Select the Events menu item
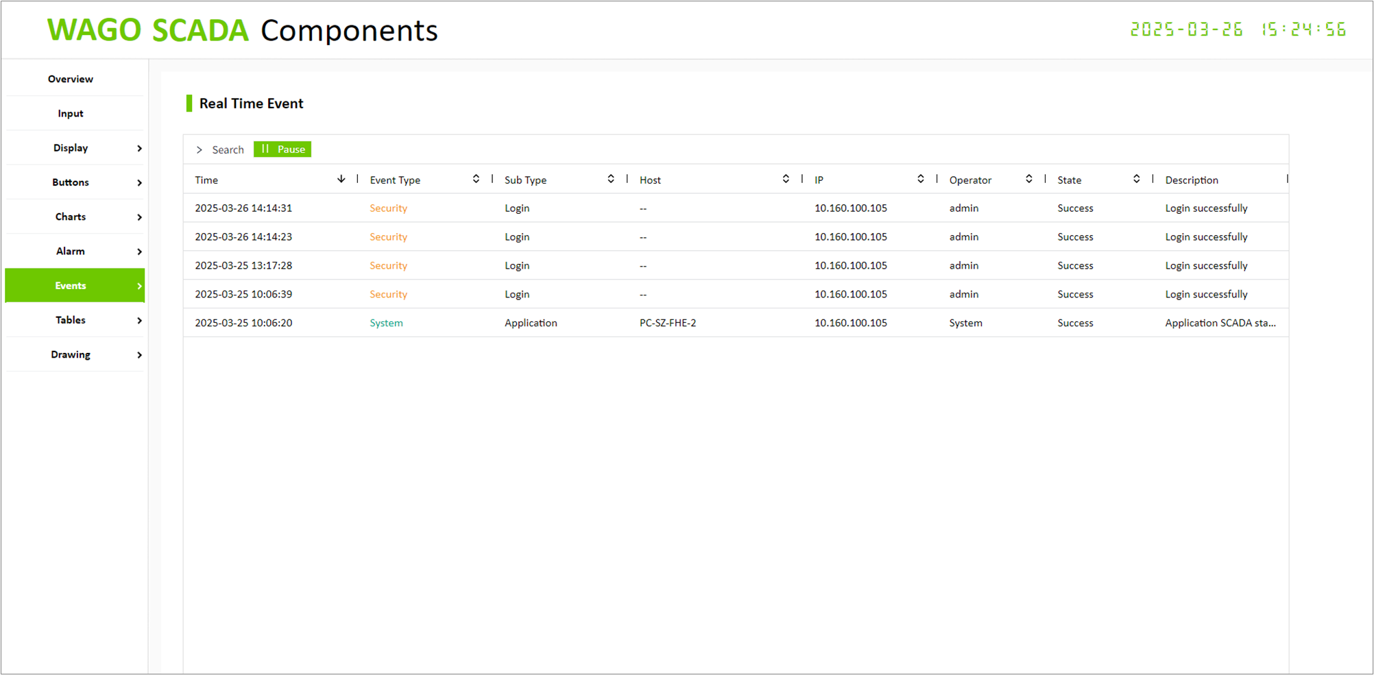 [x=71, y=286]
